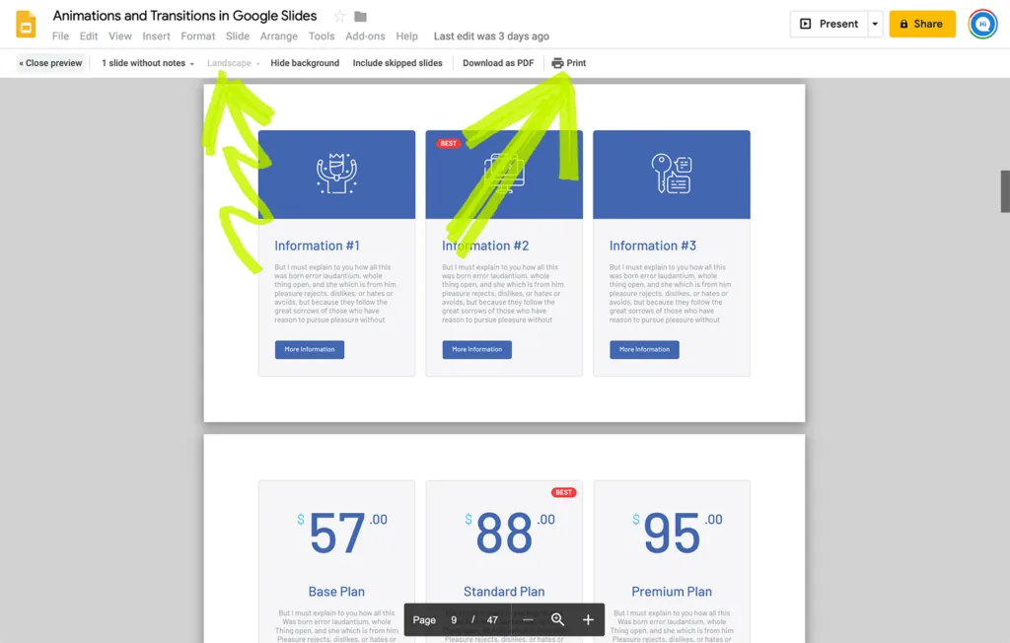Open the Insert menu
The height and width of the screenshot is (643, 1010).
pos(157,36)
